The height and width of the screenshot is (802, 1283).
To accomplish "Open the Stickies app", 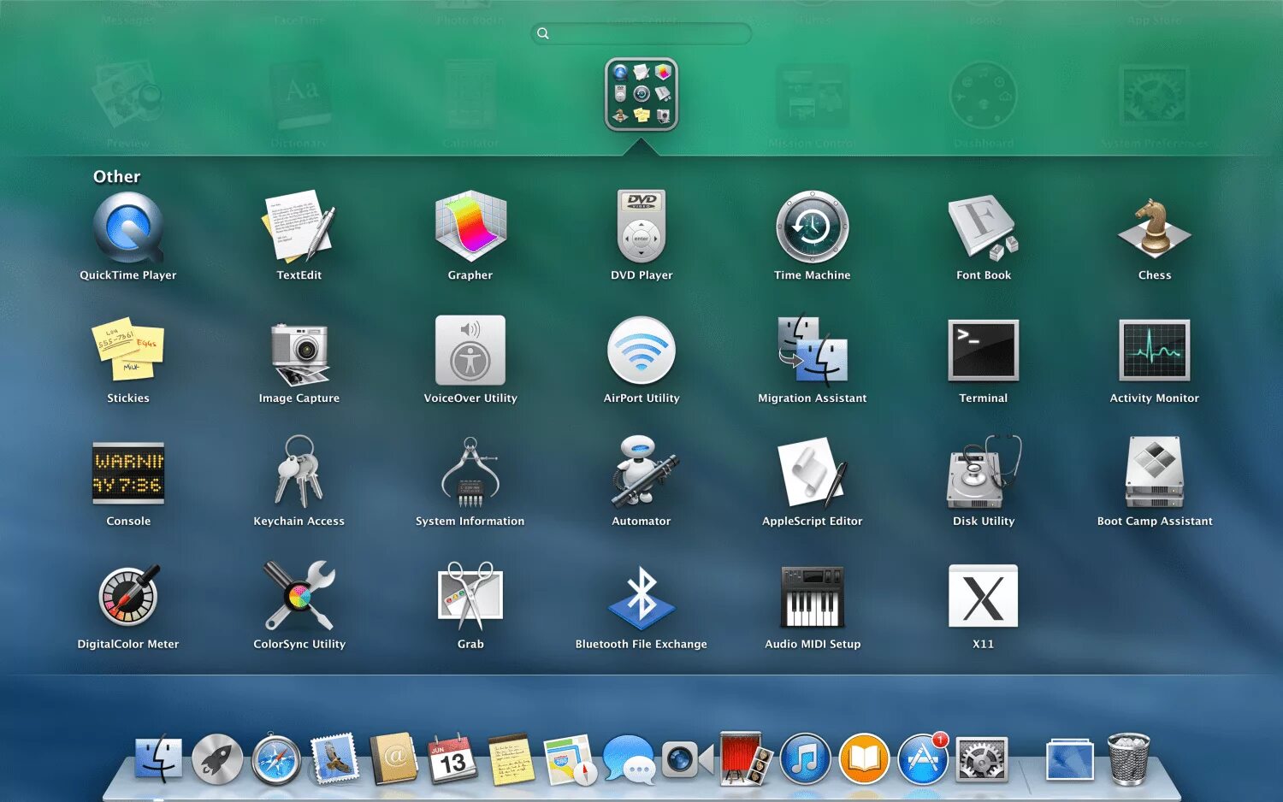I will [x=128, y=351].
